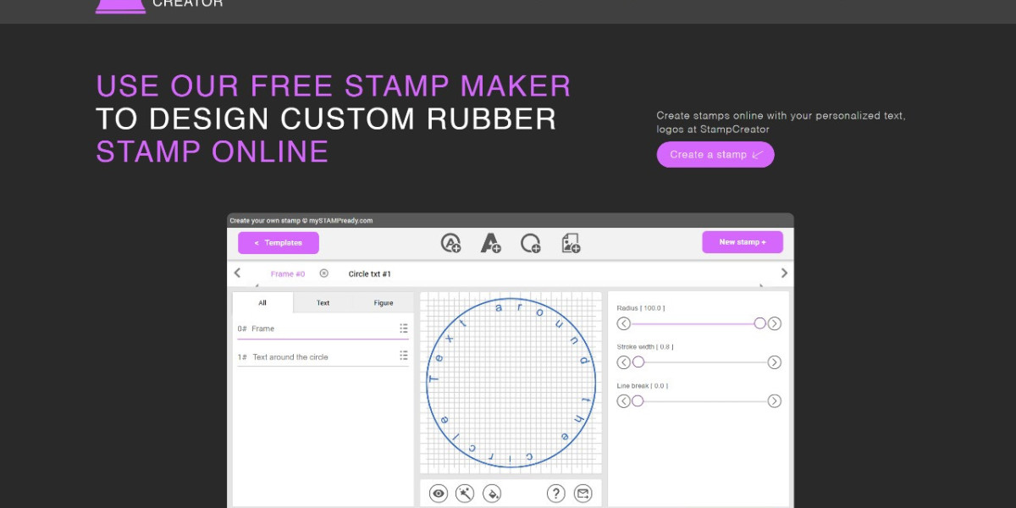Switch to the Text tab
The height and width of the screenshot is (508, 1016).
323,302
